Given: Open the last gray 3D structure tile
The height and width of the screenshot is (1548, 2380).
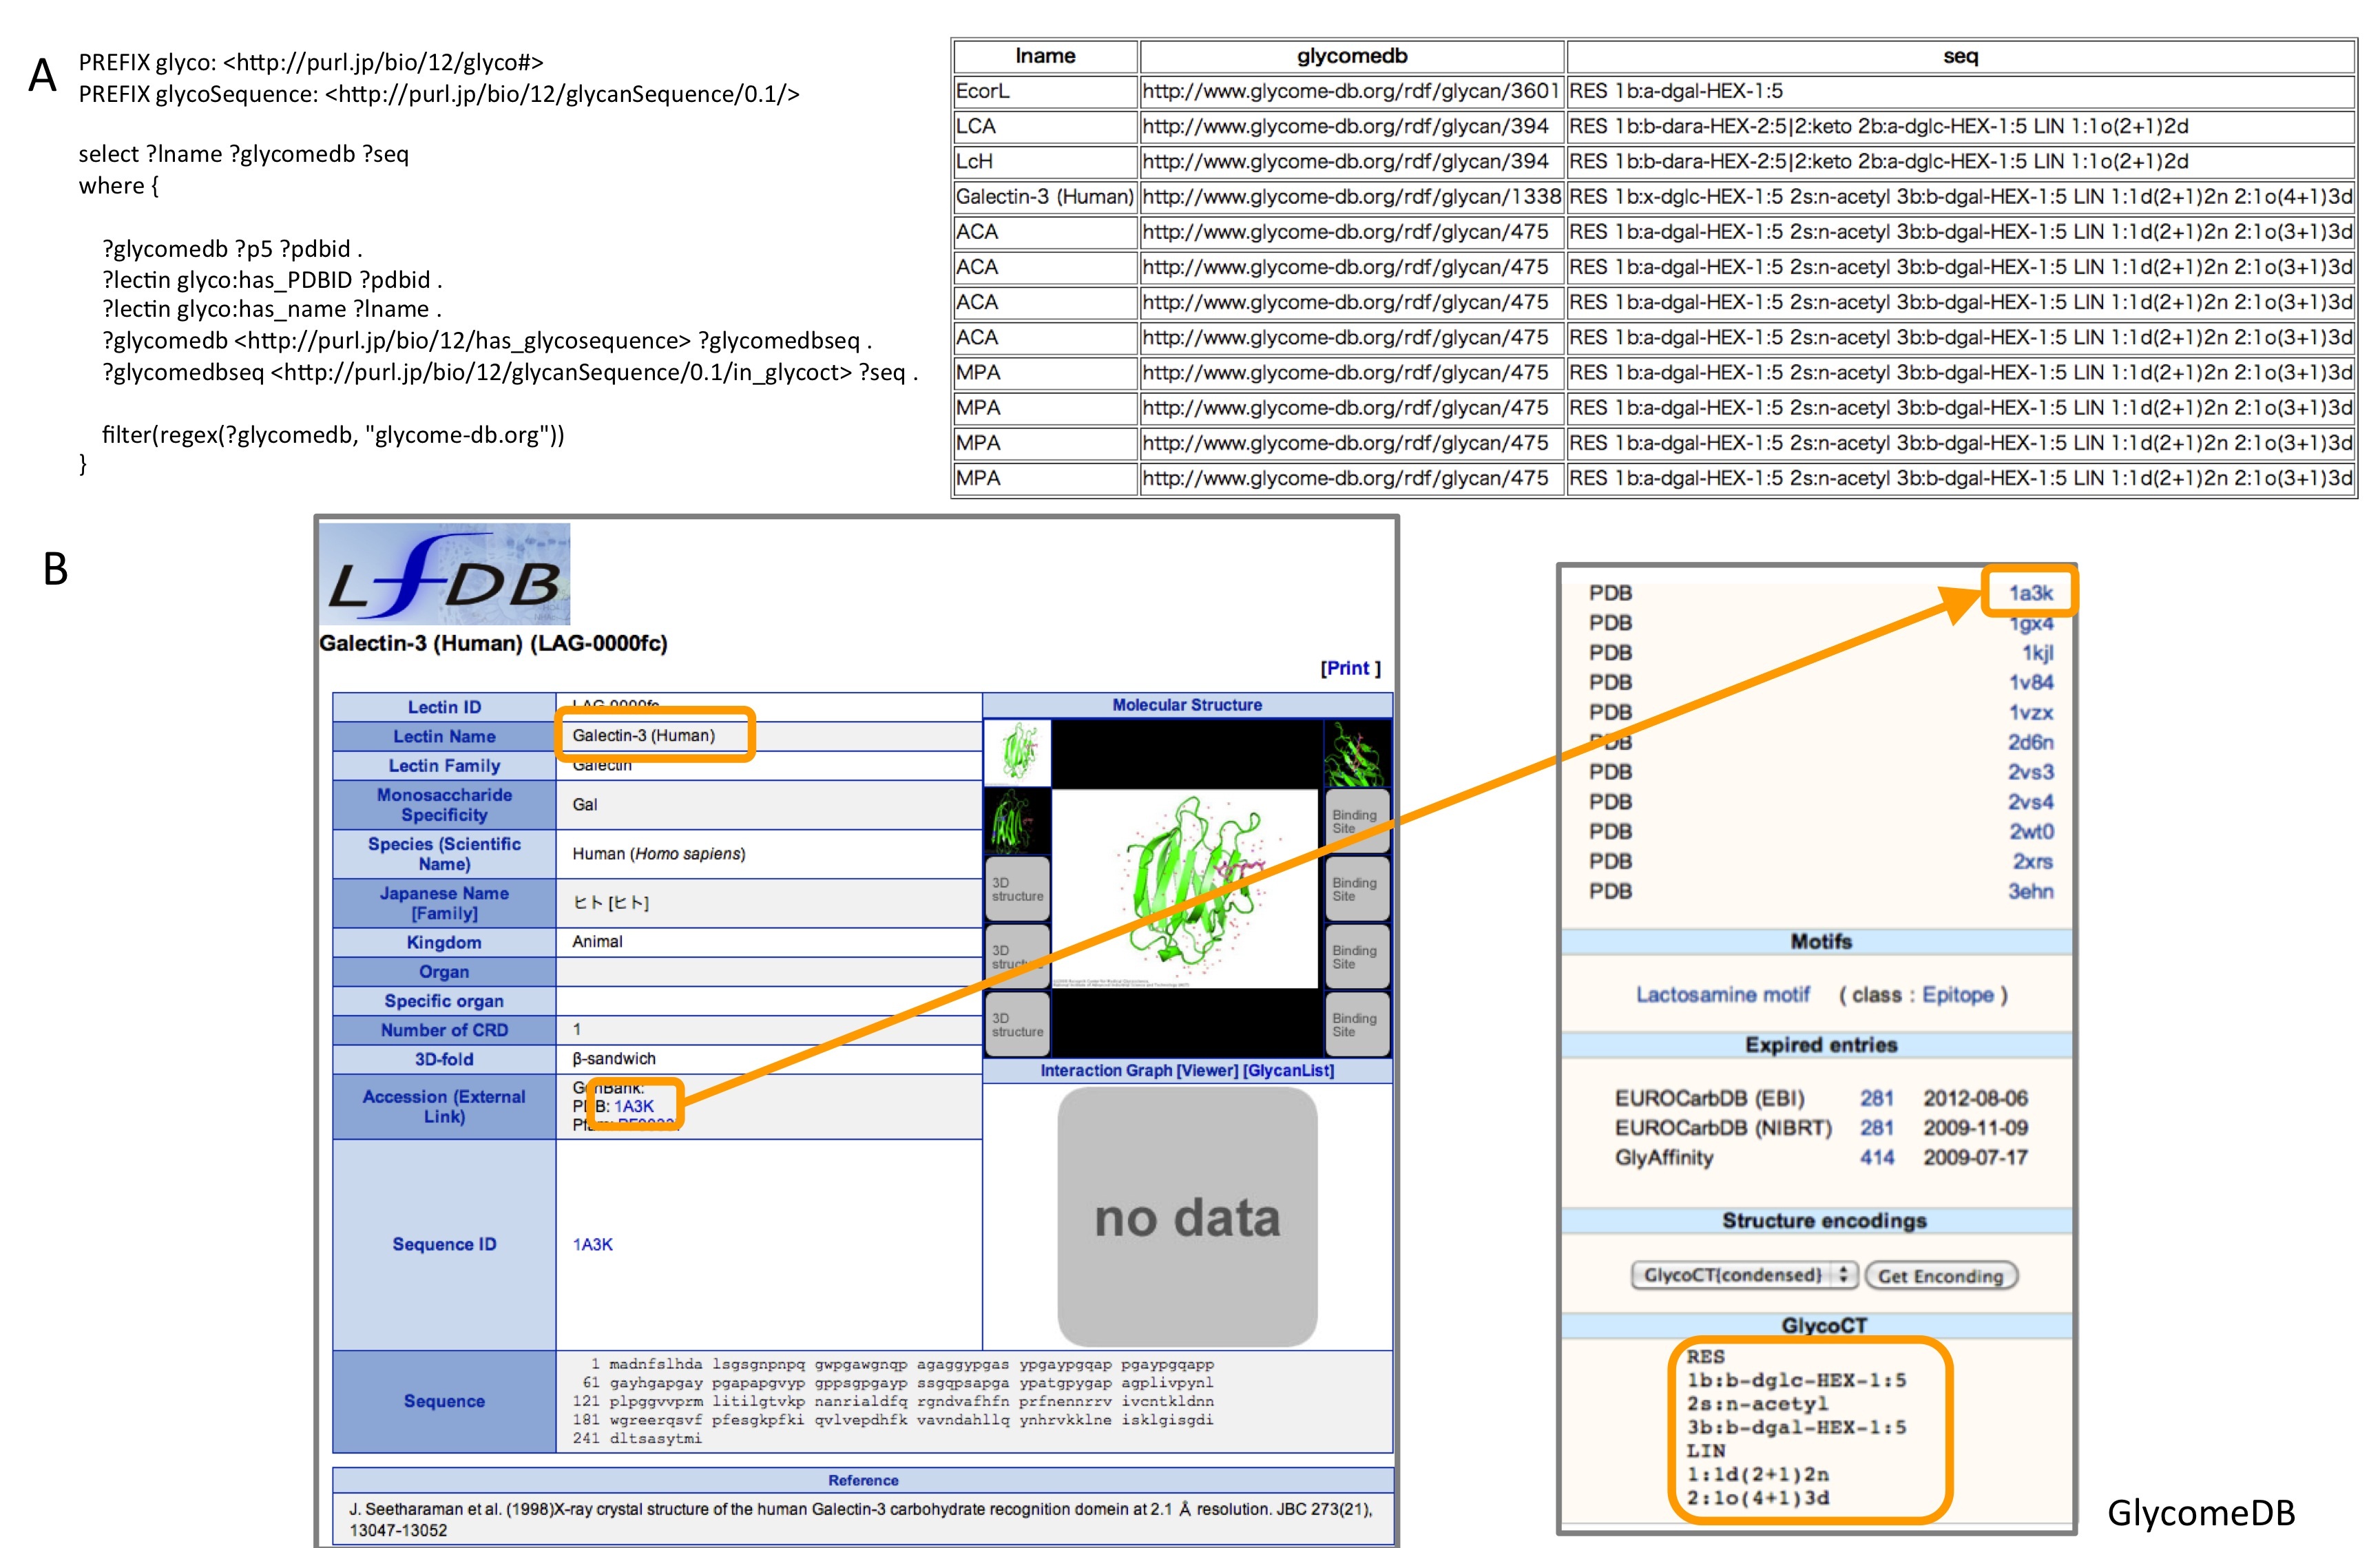Looking at the screenshot, I should pos(1018,1024).
